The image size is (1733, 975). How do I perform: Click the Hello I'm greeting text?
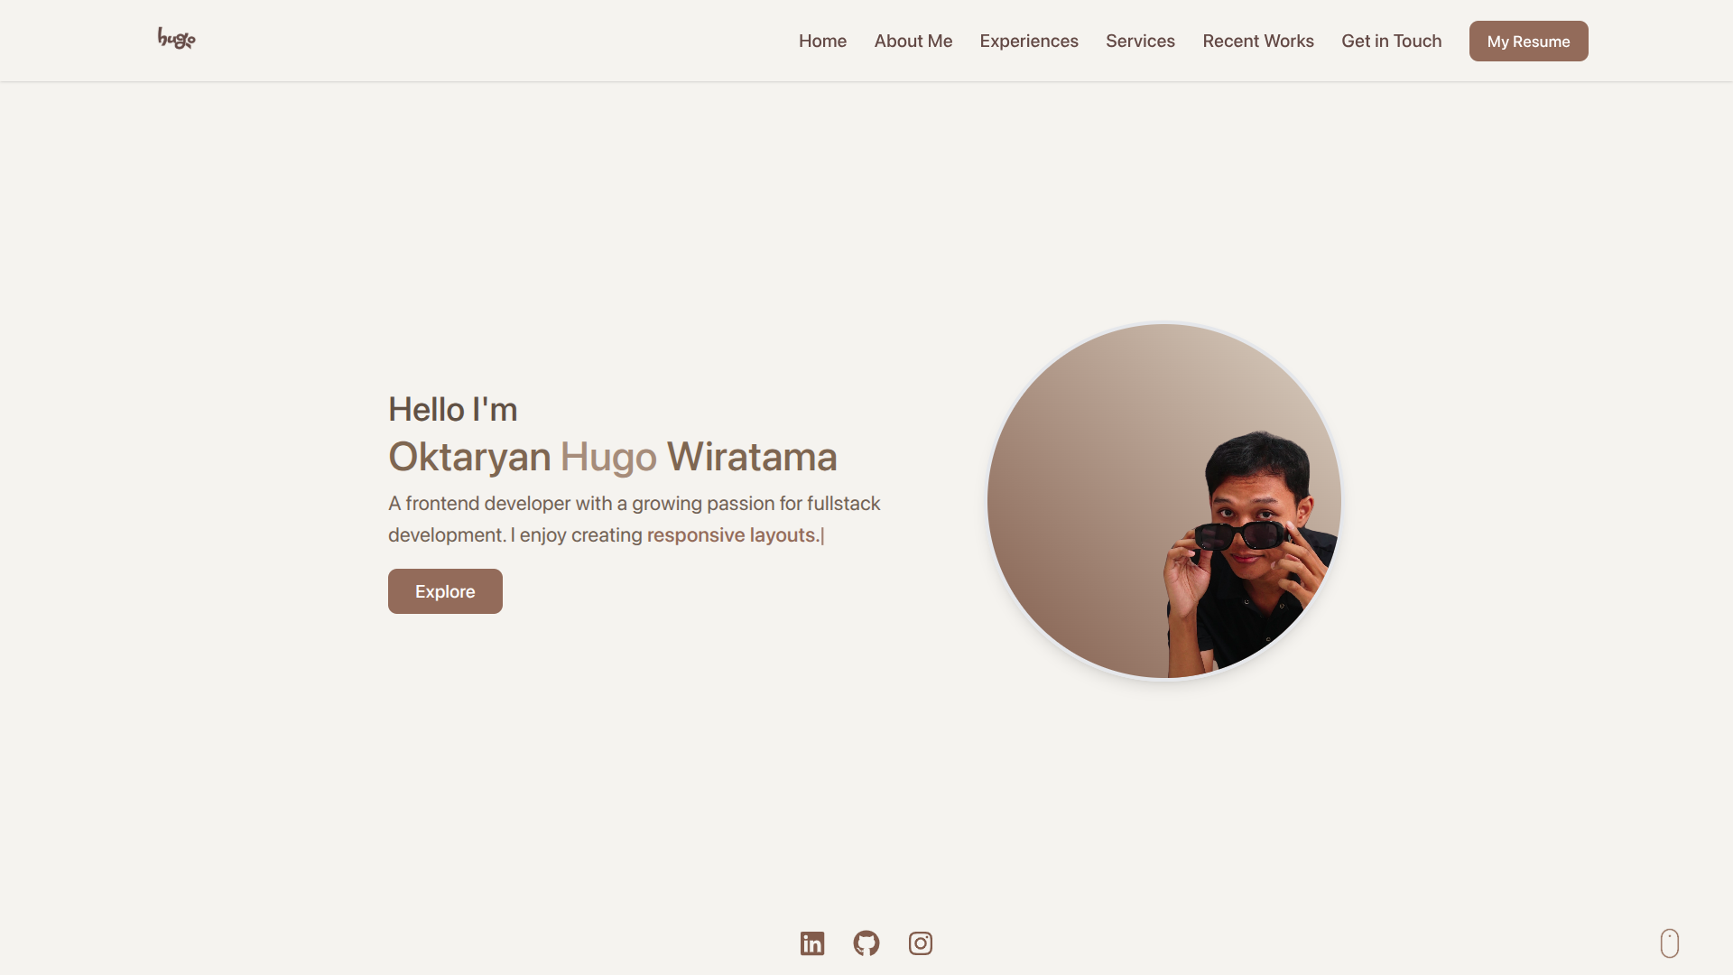point(453,409)
